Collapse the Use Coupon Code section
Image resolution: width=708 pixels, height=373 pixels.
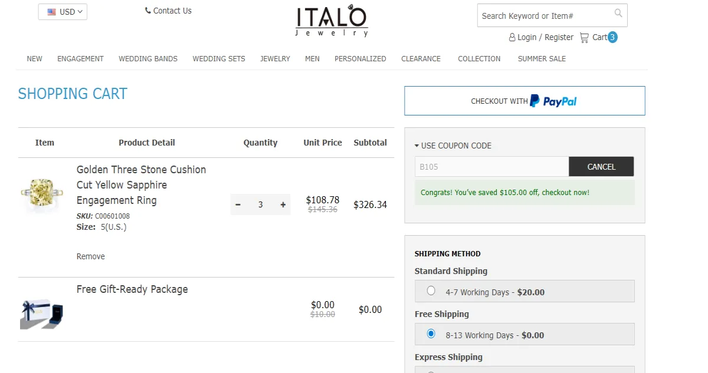point(453,146)
